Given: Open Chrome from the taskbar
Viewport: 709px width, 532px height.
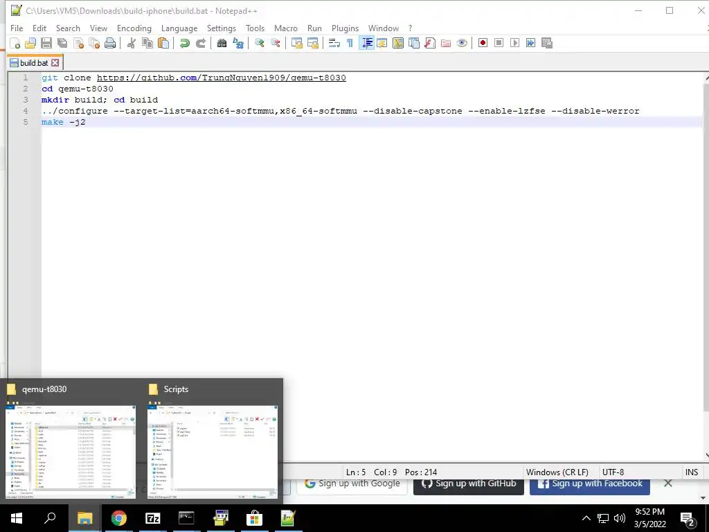Looking at the screenshot, I should (118, 518).
